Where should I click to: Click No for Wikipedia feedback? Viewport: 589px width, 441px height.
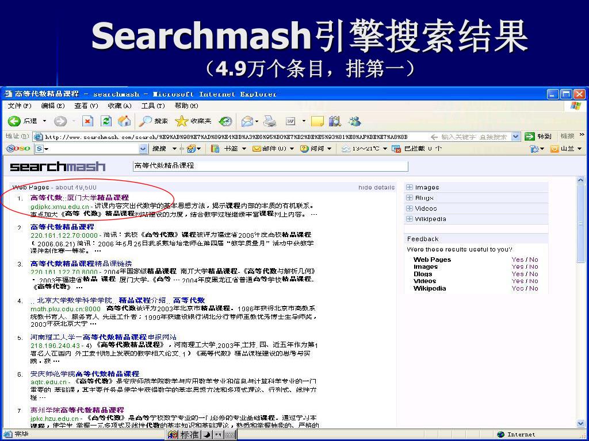point(533,288)
